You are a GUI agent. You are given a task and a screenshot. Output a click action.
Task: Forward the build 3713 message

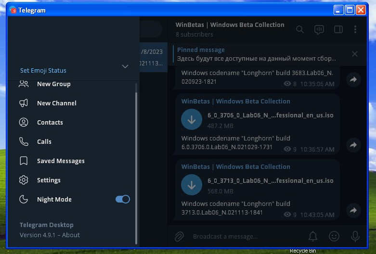353,210
